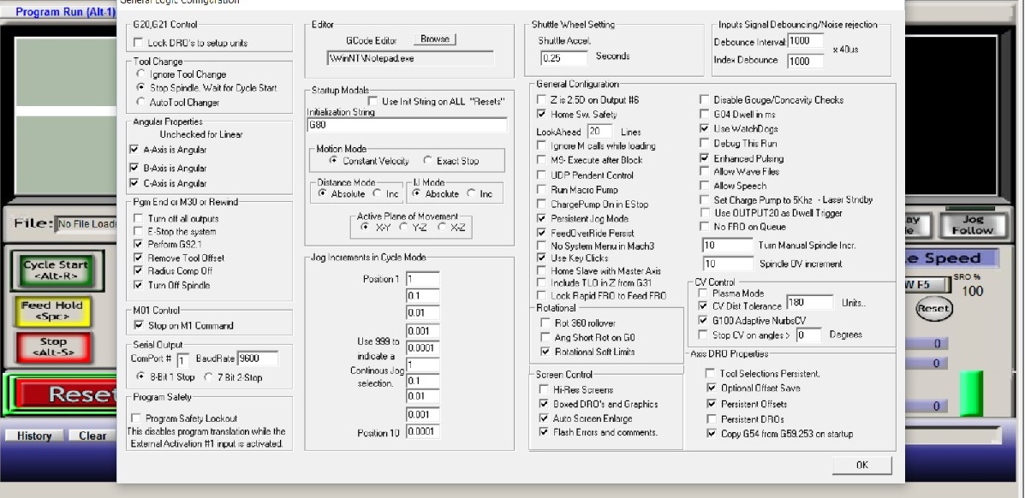The image size is (1025, 498).
Task: Open the Program Run (Alt-1) tab
Action: pyautogui.click(x=63, y=12)
